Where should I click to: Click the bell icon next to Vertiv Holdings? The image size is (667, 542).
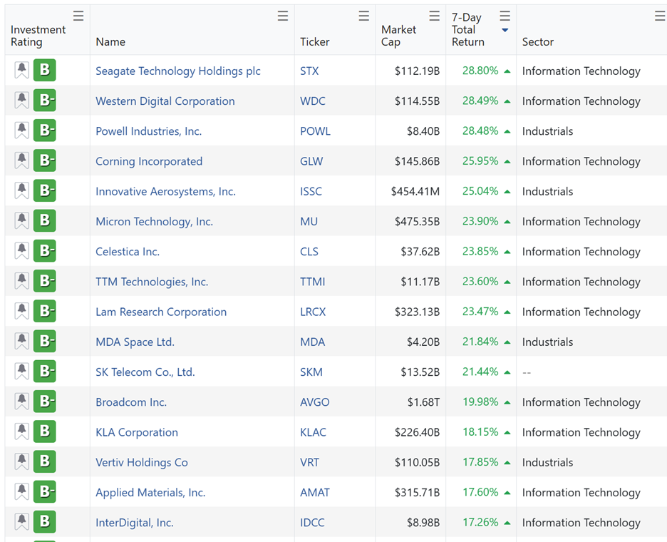tap(21, 462)
